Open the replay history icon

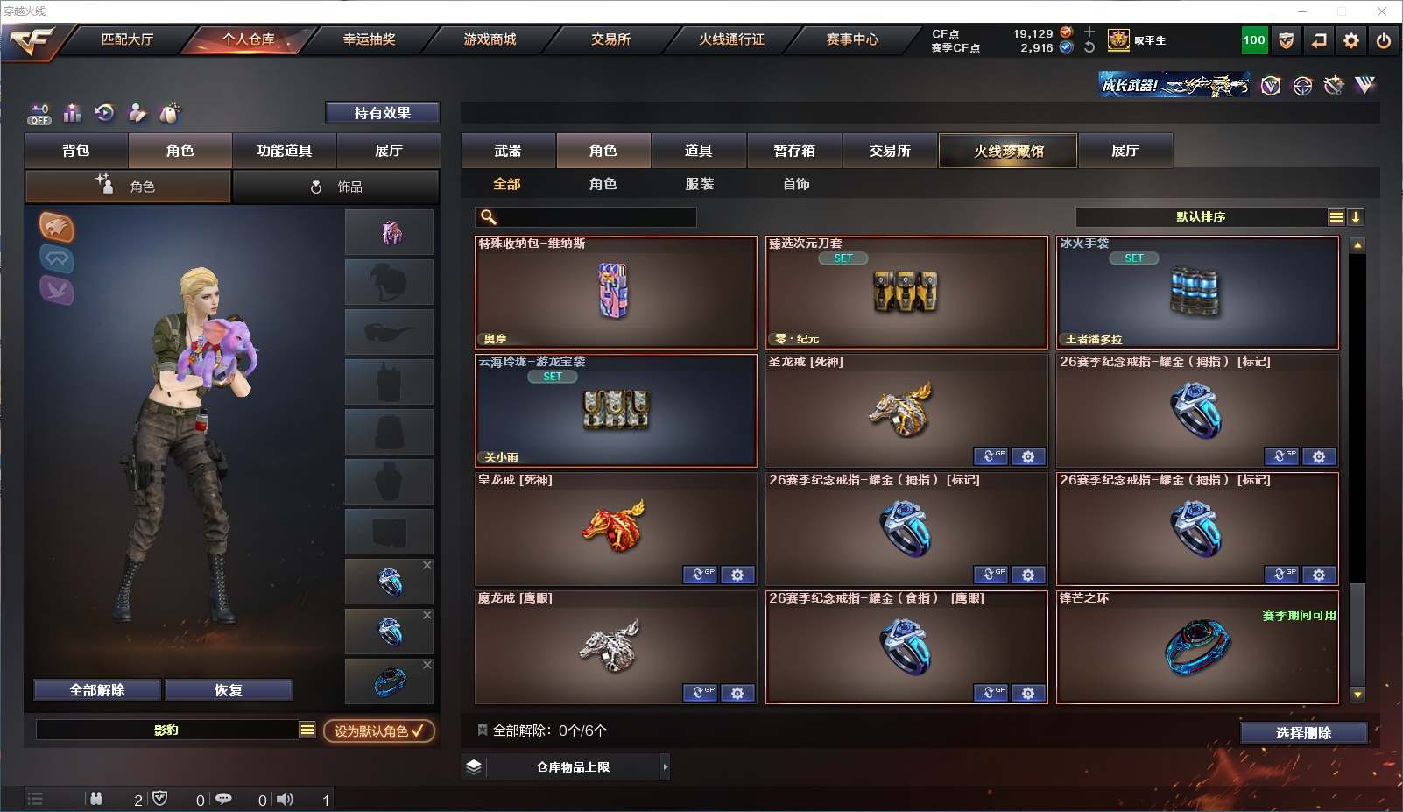click(104, 112)
